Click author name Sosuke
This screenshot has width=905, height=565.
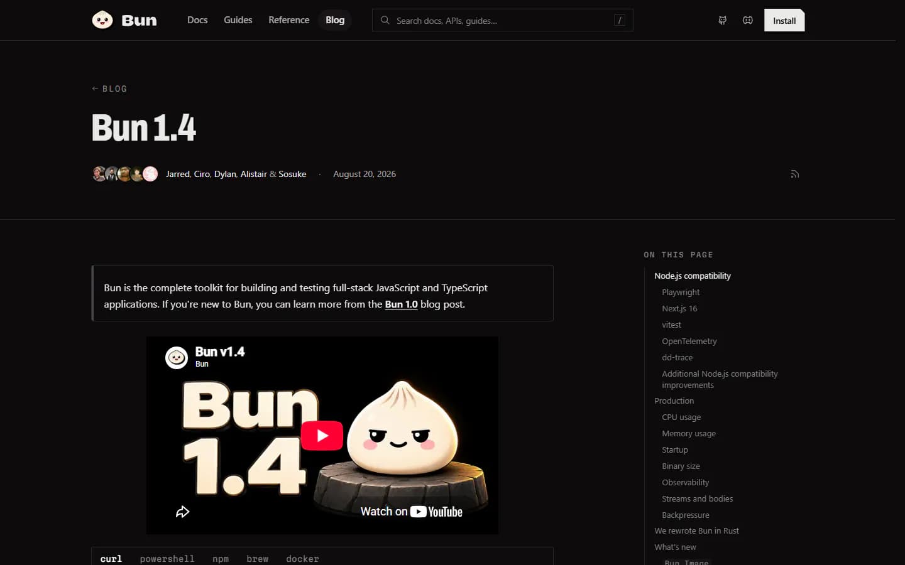point(292,174)
